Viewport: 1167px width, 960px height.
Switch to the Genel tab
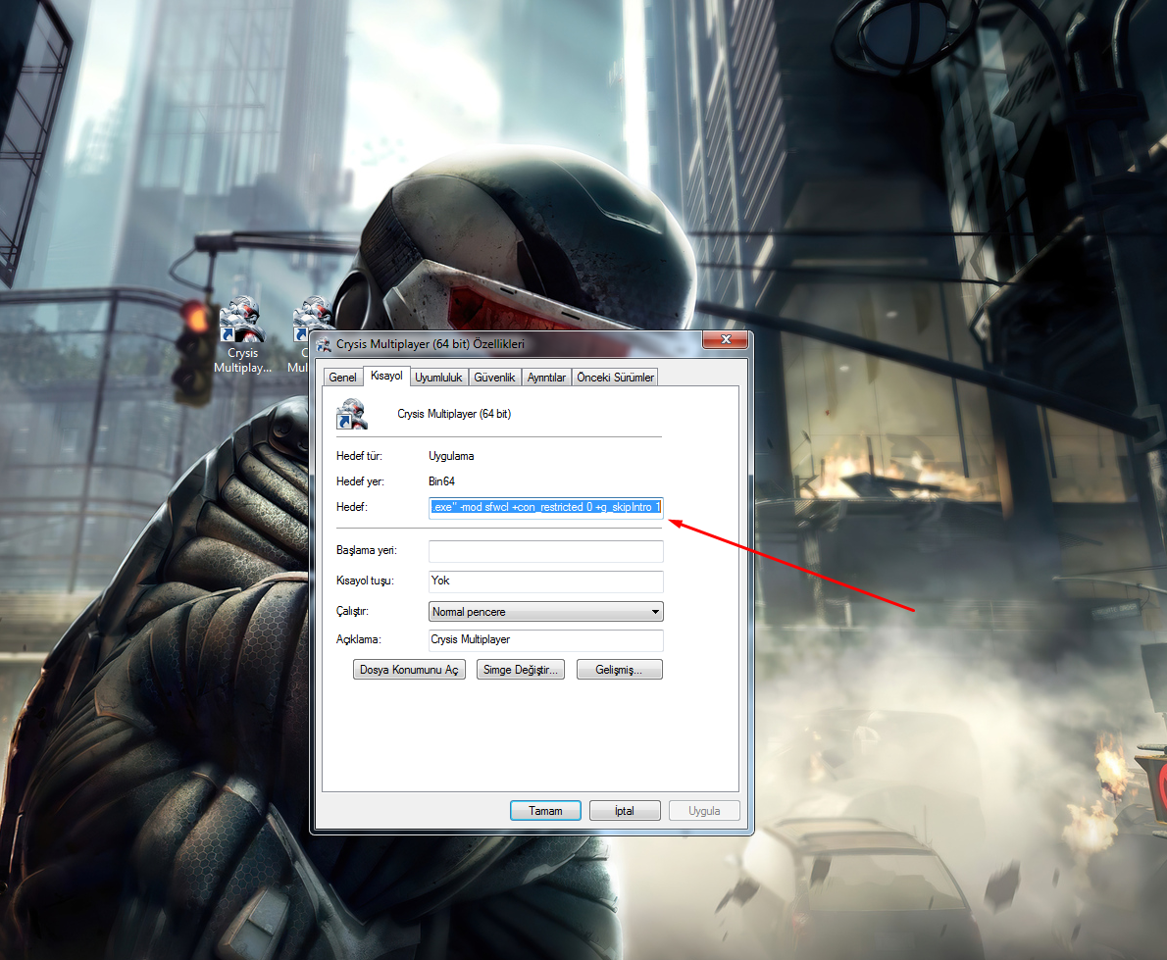pyautogui.click(x=342, y=378)
